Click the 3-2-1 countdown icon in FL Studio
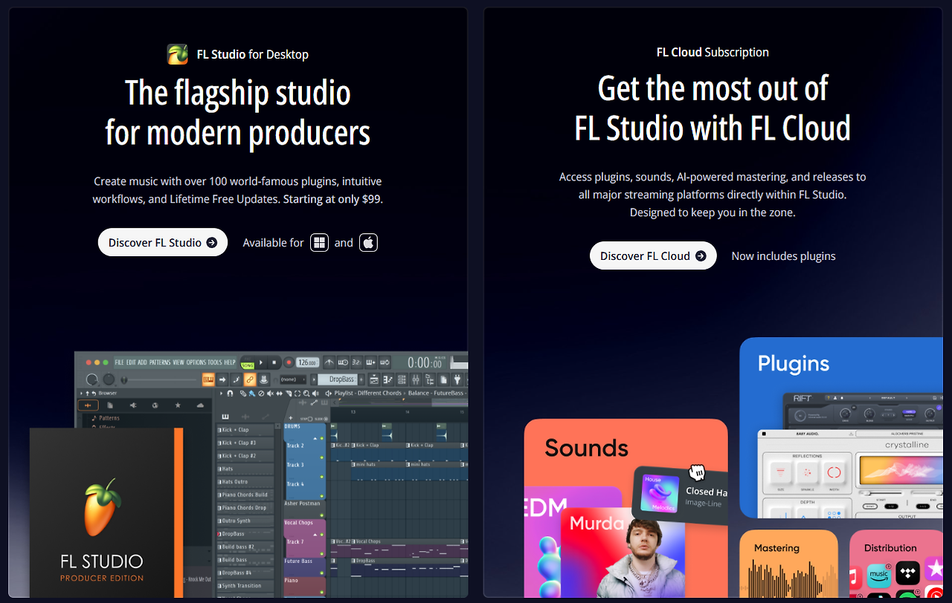Viewport: 952px width, 603px height. coord(357,362)
